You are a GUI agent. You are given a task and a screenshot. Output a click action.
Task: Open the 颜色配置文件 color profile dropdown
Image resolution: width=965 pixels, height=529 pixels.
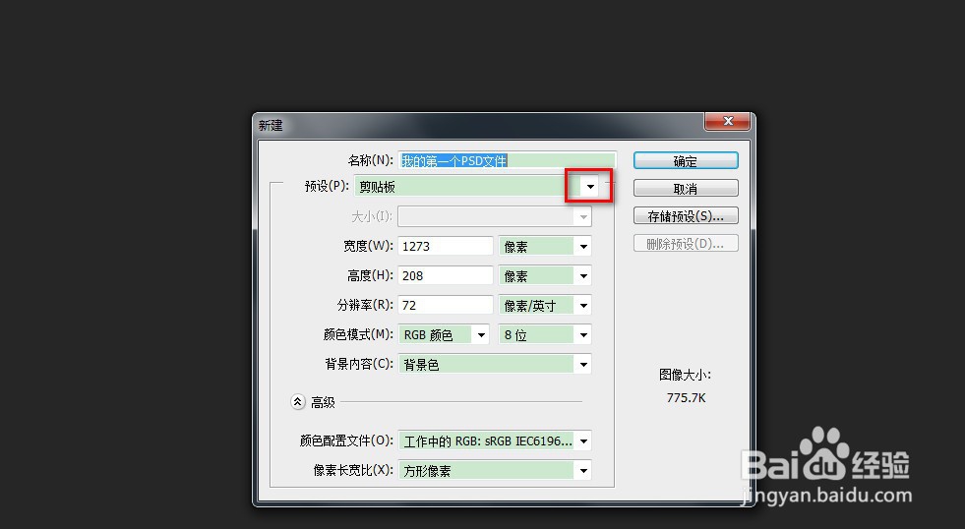[x=495, y=441]
